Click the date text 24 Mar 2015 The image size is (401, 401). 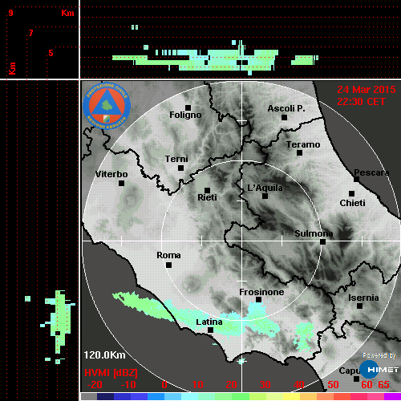coord(367,90)
